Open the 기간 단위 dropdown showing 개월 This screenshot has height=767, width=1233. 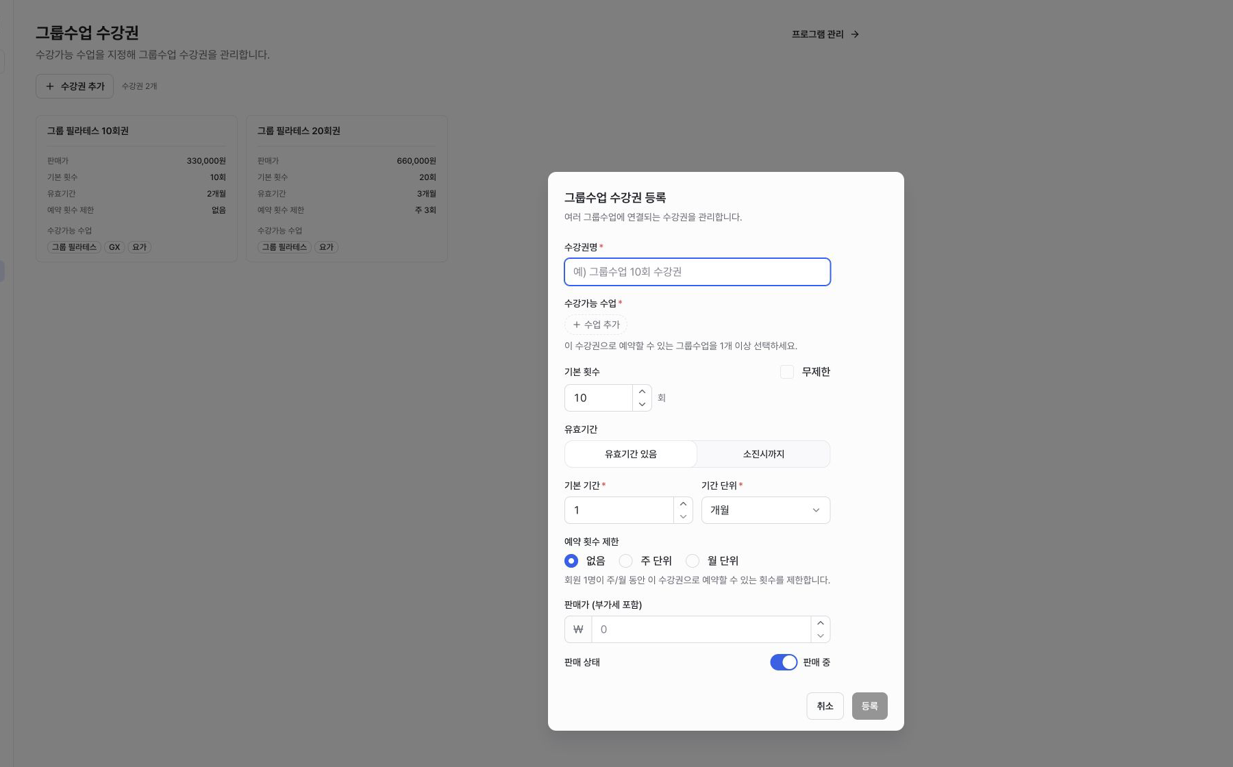[766, 510]
